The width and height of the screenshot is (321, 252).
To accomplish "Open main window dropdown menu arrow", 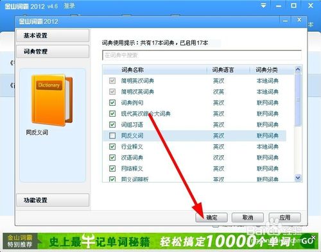I will pos(264,6).
